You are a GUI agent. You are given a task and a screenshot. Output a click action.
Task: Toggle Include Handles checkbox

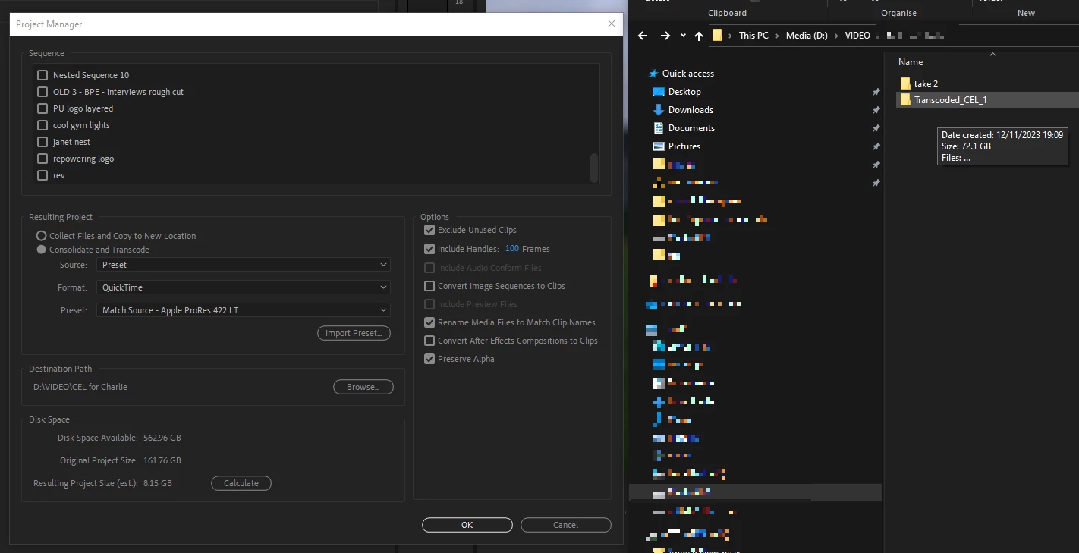(429, 249)
